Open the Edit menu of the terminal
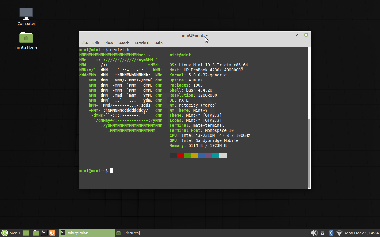 pos(96,43)
